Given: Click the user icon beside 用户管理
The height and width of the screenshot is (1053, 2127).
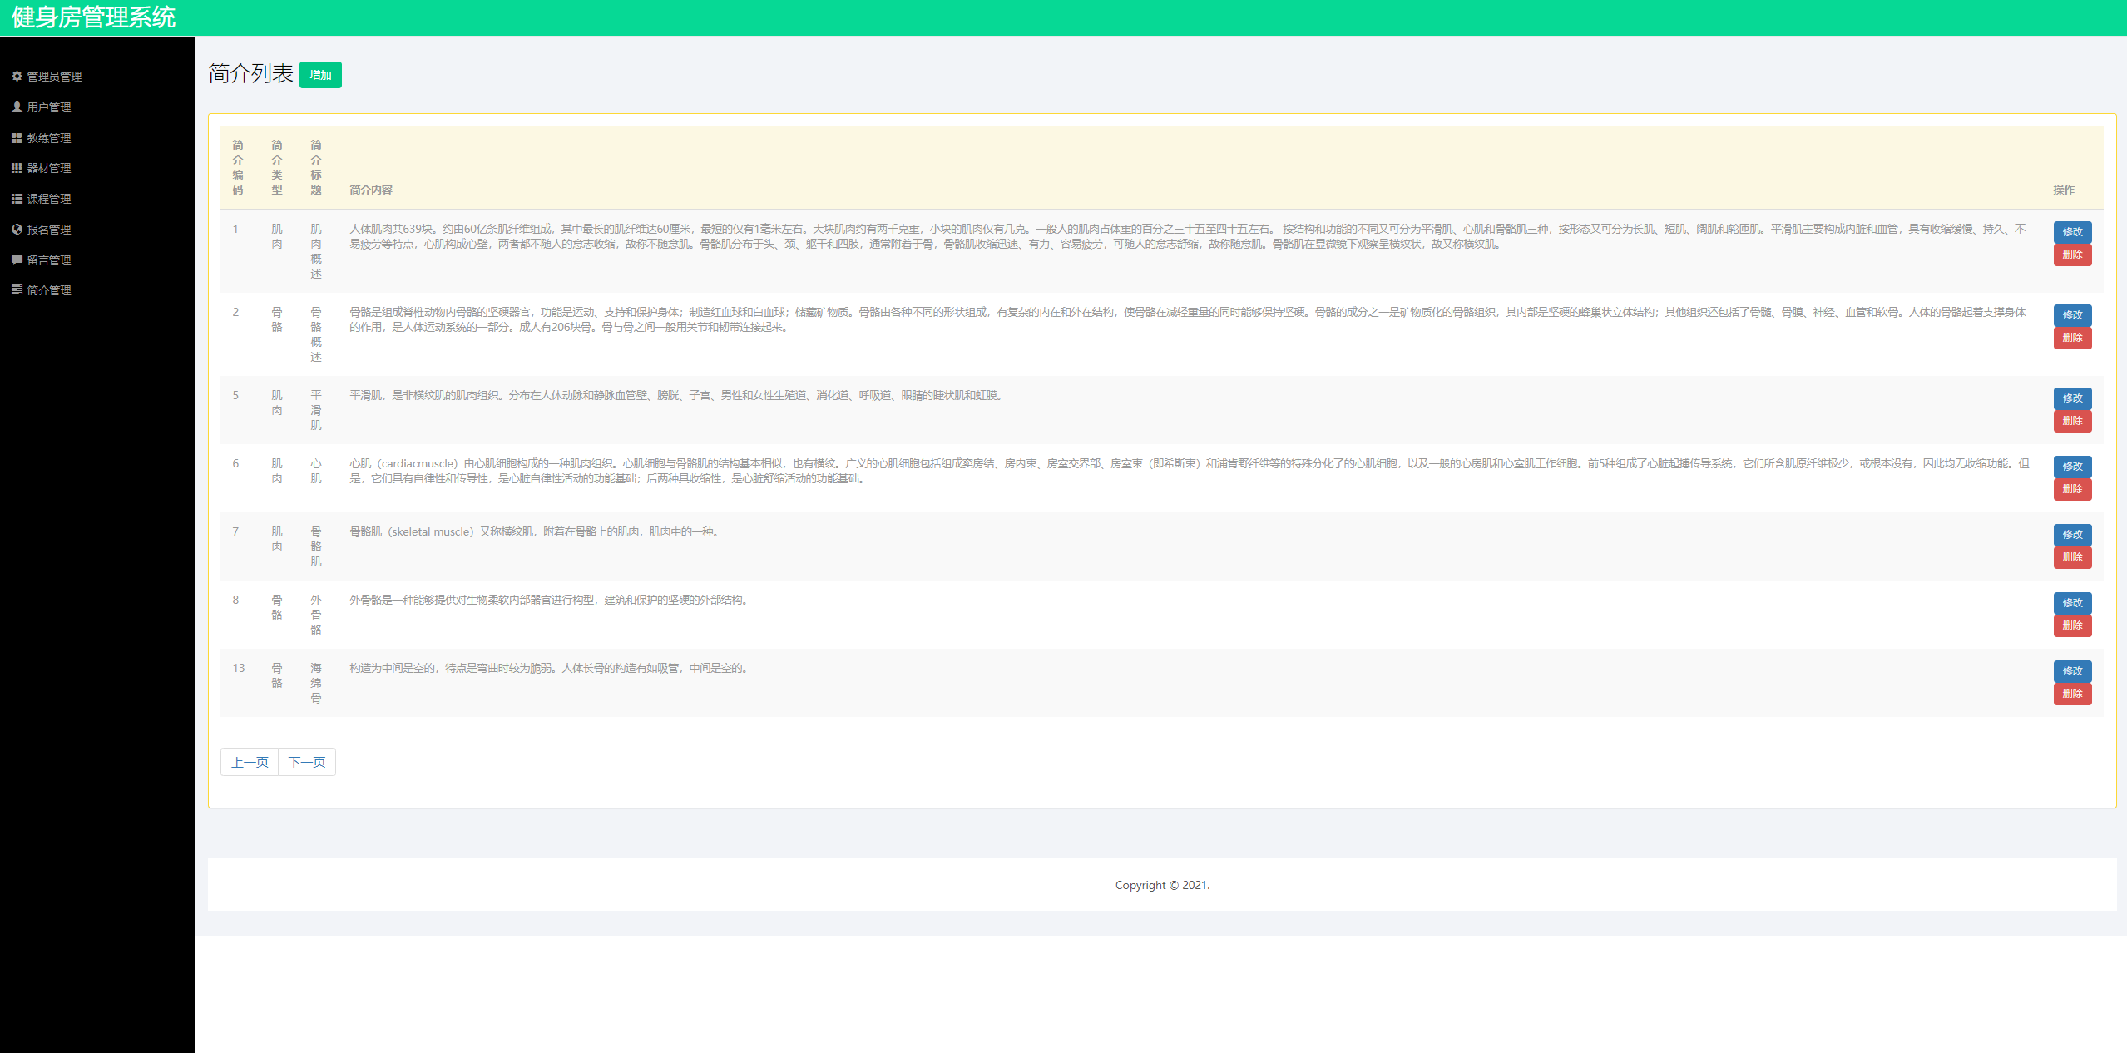Looking at the screenshot, I should [17, 106].
